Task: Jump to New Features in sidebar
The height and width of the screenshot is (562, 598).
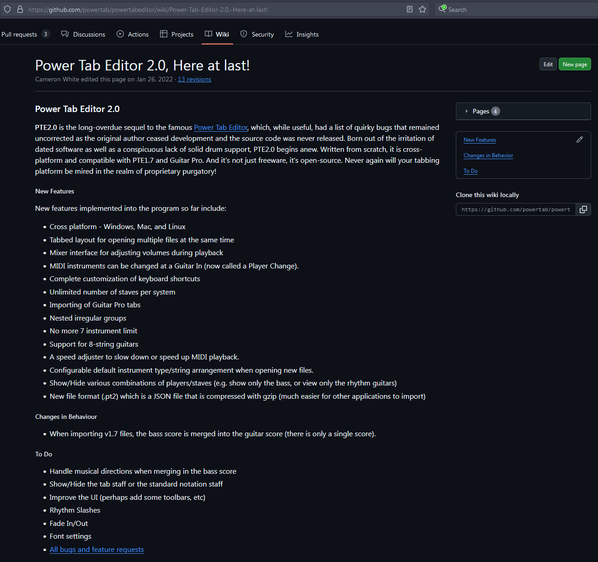Action: 480,140
